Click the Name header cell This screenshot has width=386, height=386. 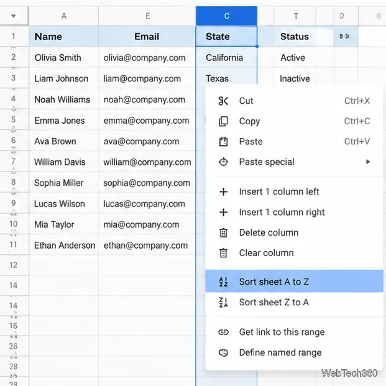point(64,37)
